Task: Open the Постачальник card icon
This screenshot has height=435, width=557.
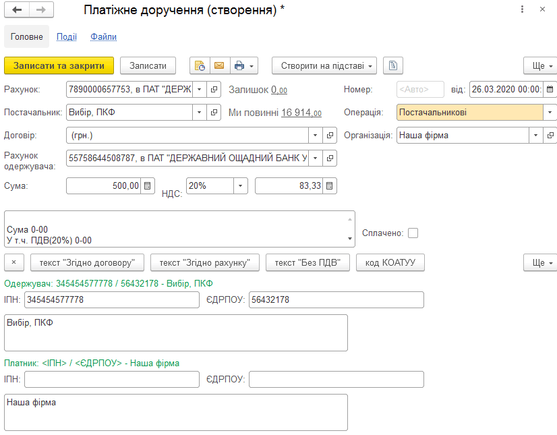Action: 214,113
